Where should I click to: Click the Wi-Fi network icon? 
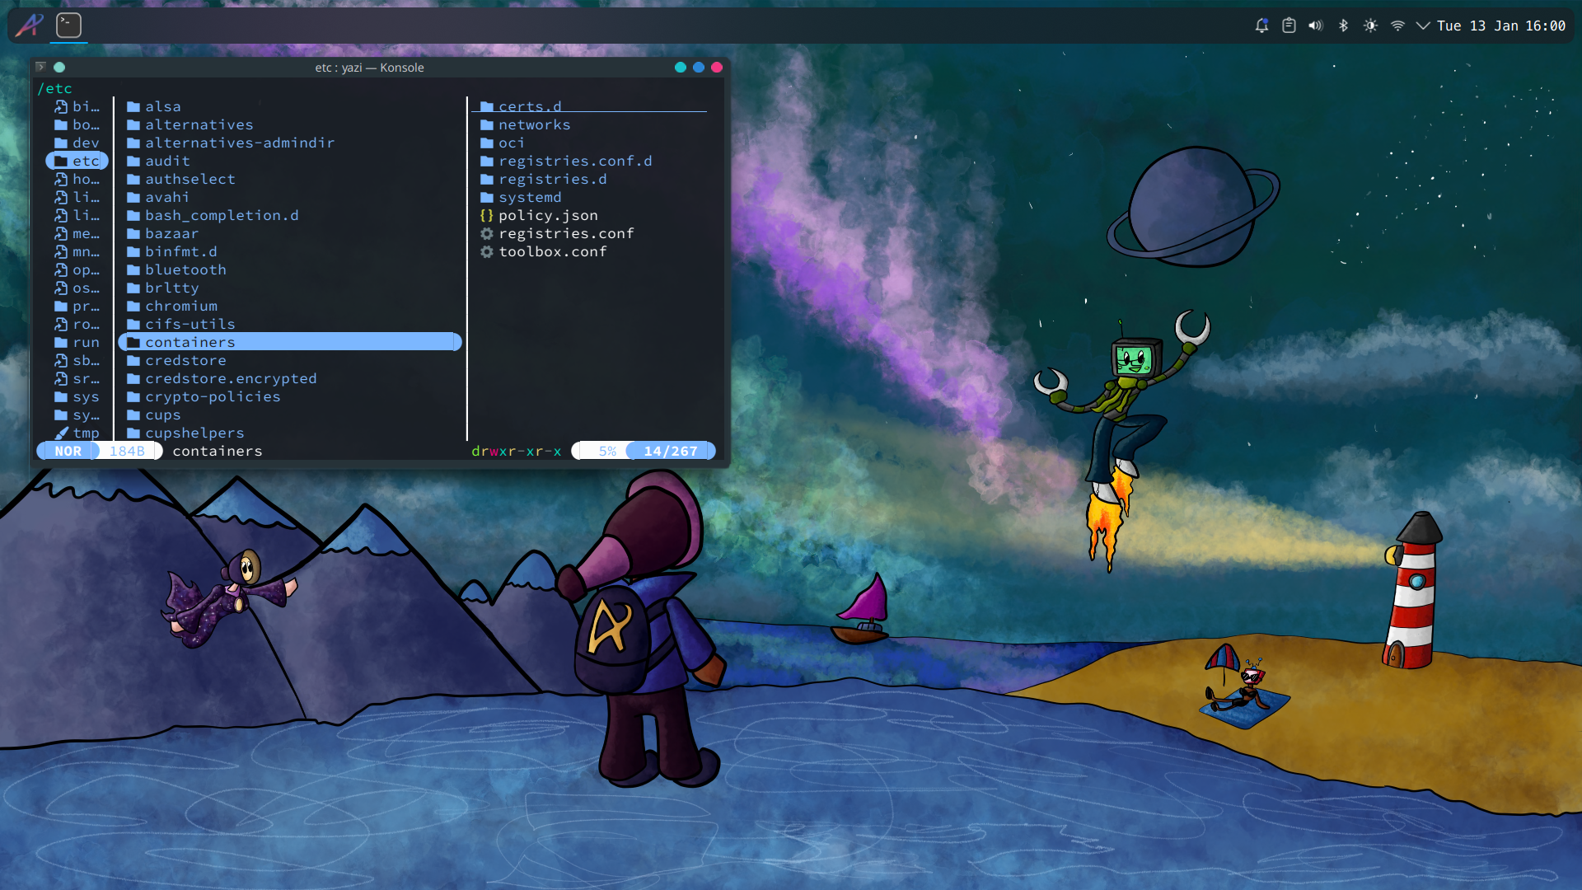(x=1397, y=26)
